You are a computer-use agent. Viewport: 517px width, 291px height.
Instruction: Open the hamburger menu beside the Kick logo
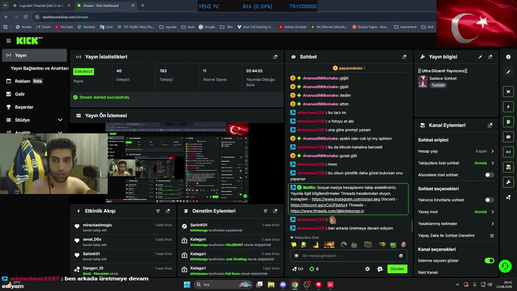(x=8, y=41)
